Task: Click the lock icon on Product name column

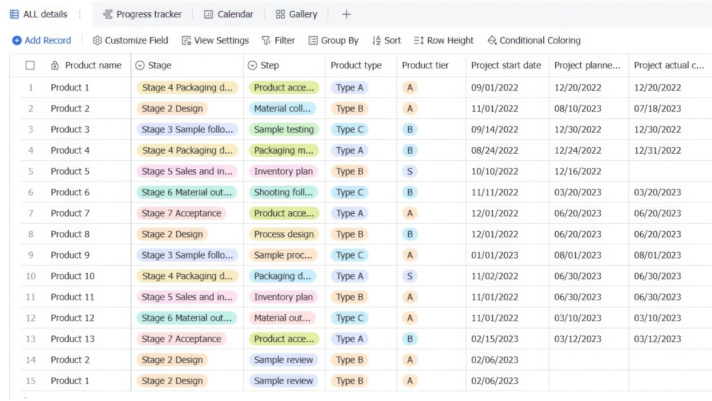Action: pyautogui.click(x=54, y=65)
